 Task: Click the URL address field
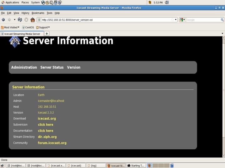106,20
